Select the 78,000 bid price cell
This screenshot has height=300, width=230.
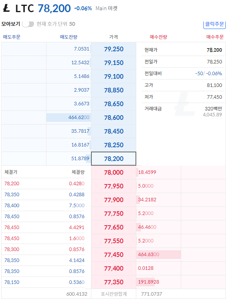tap(114, 172)
